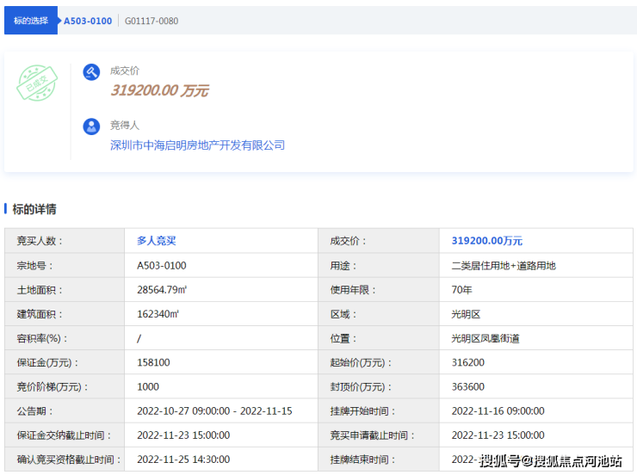The image size is (637, 475).
Task: Click the blue bar marker before 标的详情
Action: click(x=5, y=209)
